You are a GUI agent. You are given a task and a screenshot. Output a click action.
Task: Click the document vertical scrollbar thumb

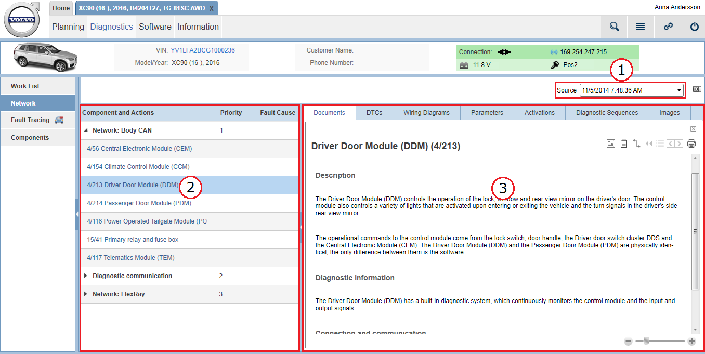tap(695, 231)
